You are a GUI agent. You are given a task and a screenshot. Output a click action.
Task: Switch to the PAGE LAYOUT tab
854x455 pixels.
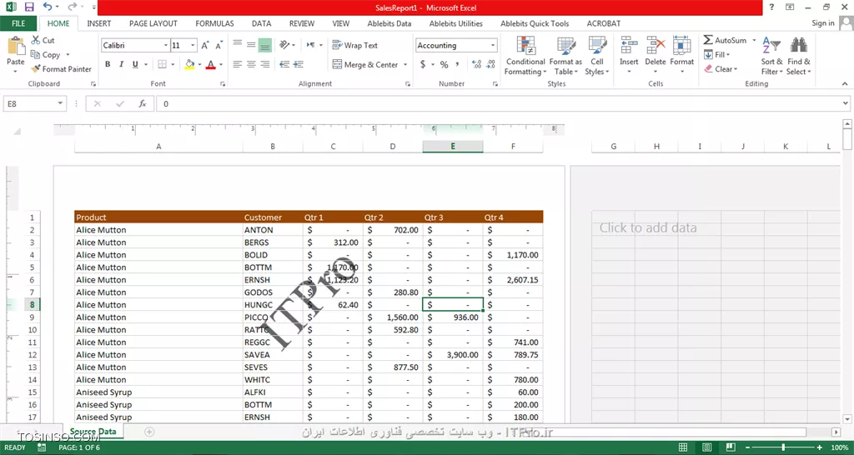[x=153, y=23]
